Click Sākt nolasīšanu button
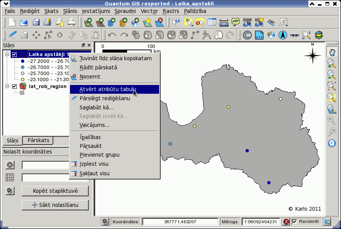Viewport: 341px width, 229px height. coord(55,205)
